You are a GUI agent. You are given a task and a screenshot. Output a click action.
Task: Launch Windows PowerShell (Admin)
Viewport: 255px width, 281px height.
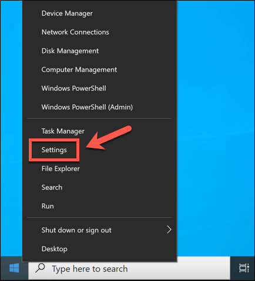coord(87,107)
